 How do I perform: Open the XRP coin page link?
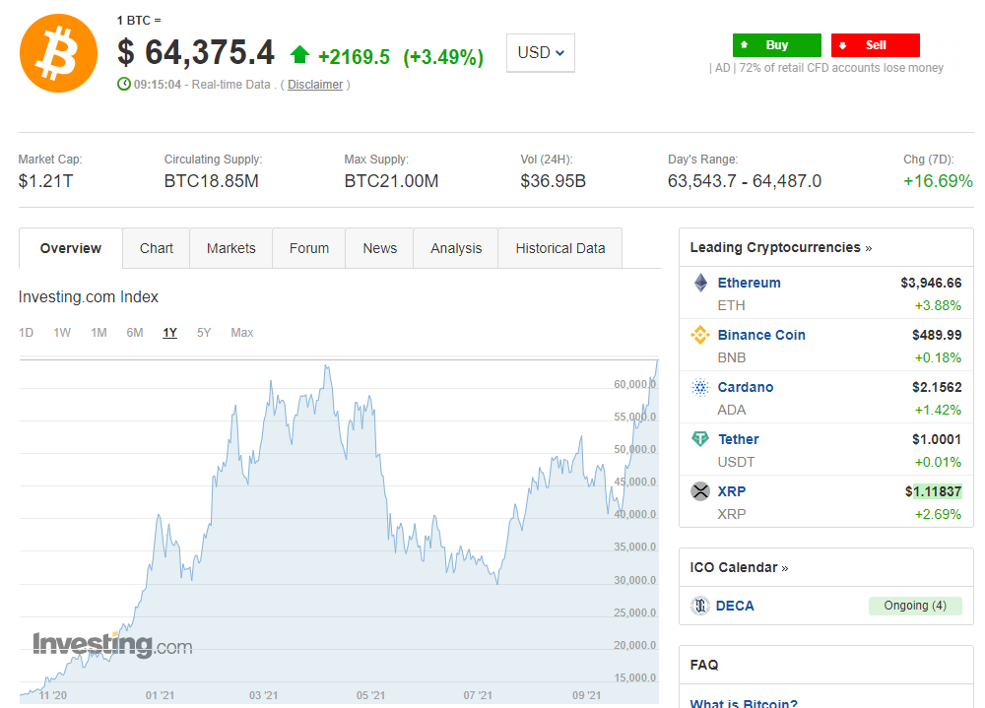pyautogui.click(x=732, y=491)
